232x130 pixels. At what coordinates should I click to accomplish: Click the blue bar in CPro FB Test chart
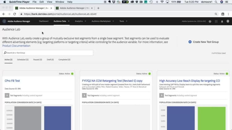(58, 118)
